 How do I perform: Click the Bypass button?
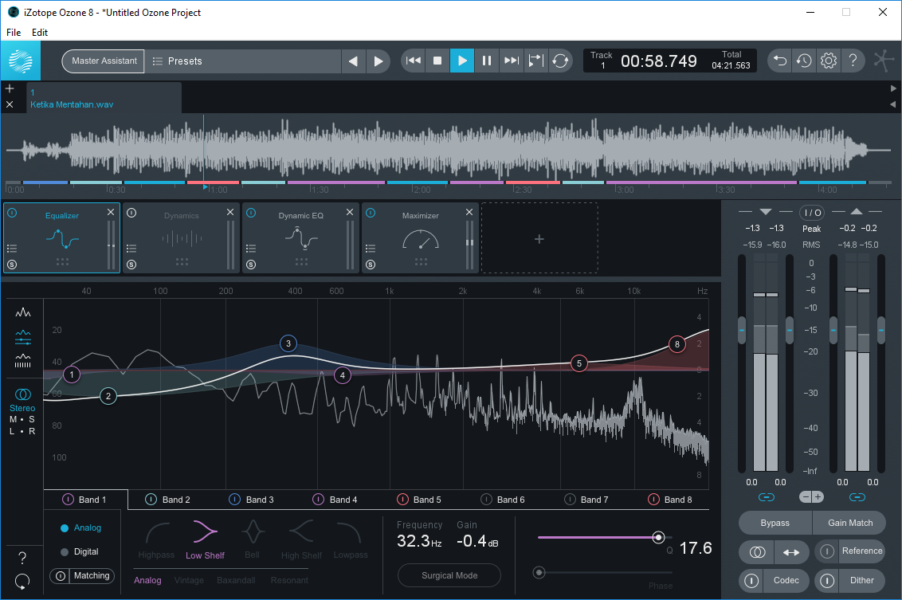click(x=775, y=523)
